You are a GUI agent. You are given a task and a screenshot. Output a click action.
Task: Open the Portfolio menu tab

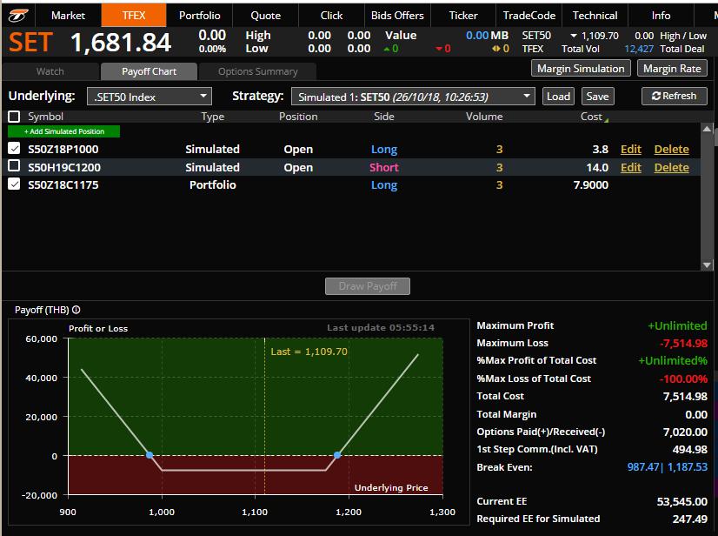coord(200,16)
